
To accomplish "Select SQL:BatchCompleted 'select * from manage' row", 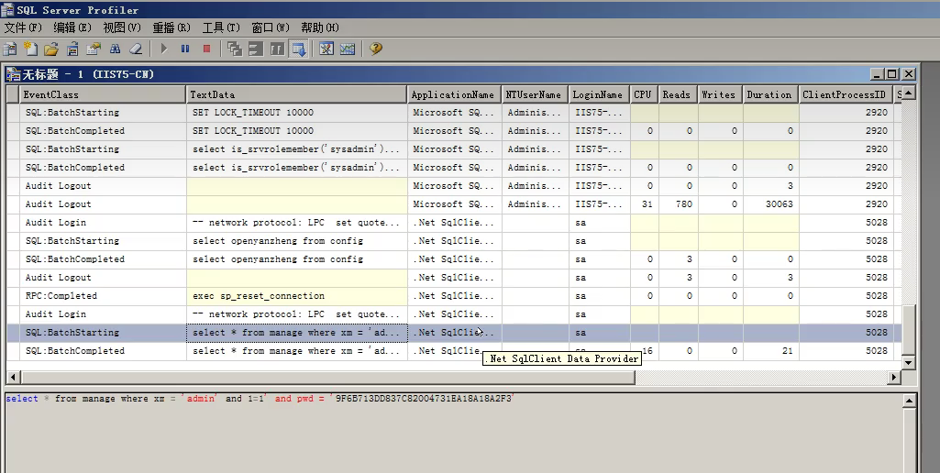I will click(x=454, y=351).
